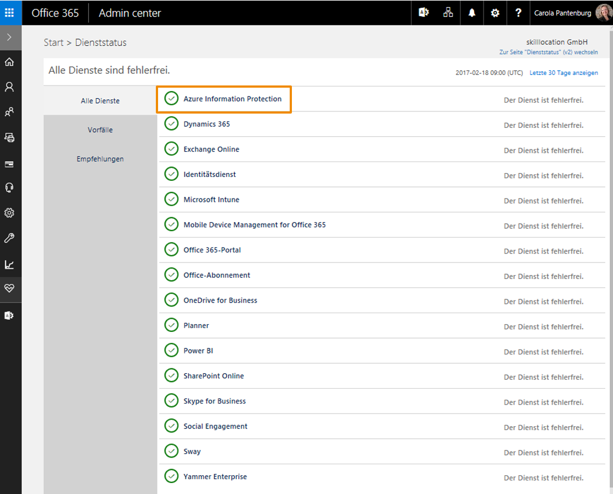Click the Azure Information Protection status icon
Image resolution: width=613 pixels, height=494 pixels.
point(171,98)
